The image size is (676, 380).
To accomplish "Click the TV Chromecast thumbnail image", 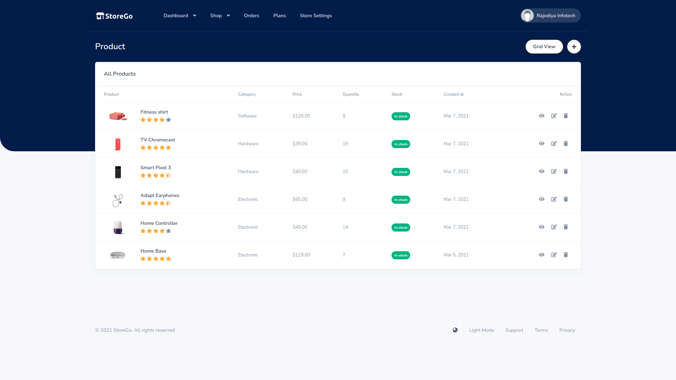I will (118, 144).
